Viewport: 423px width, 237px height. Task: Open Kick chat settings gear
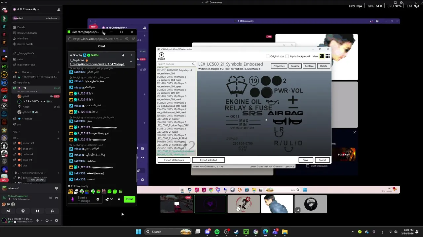[119, 199]
